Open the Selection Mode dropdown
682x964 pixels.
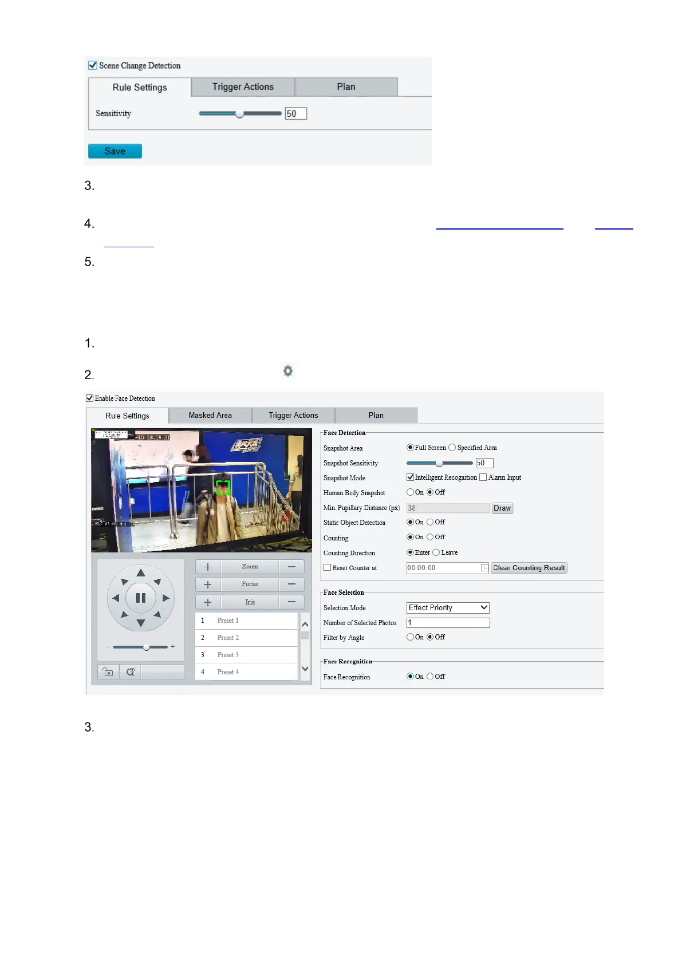(x=448, y=608)
